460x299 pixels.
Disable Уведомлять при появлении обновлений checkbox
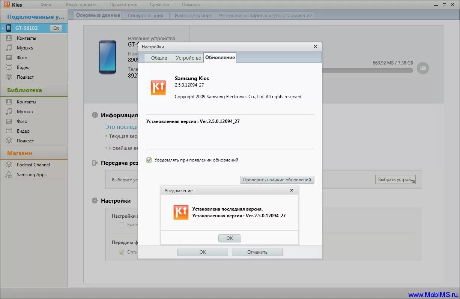149,160
